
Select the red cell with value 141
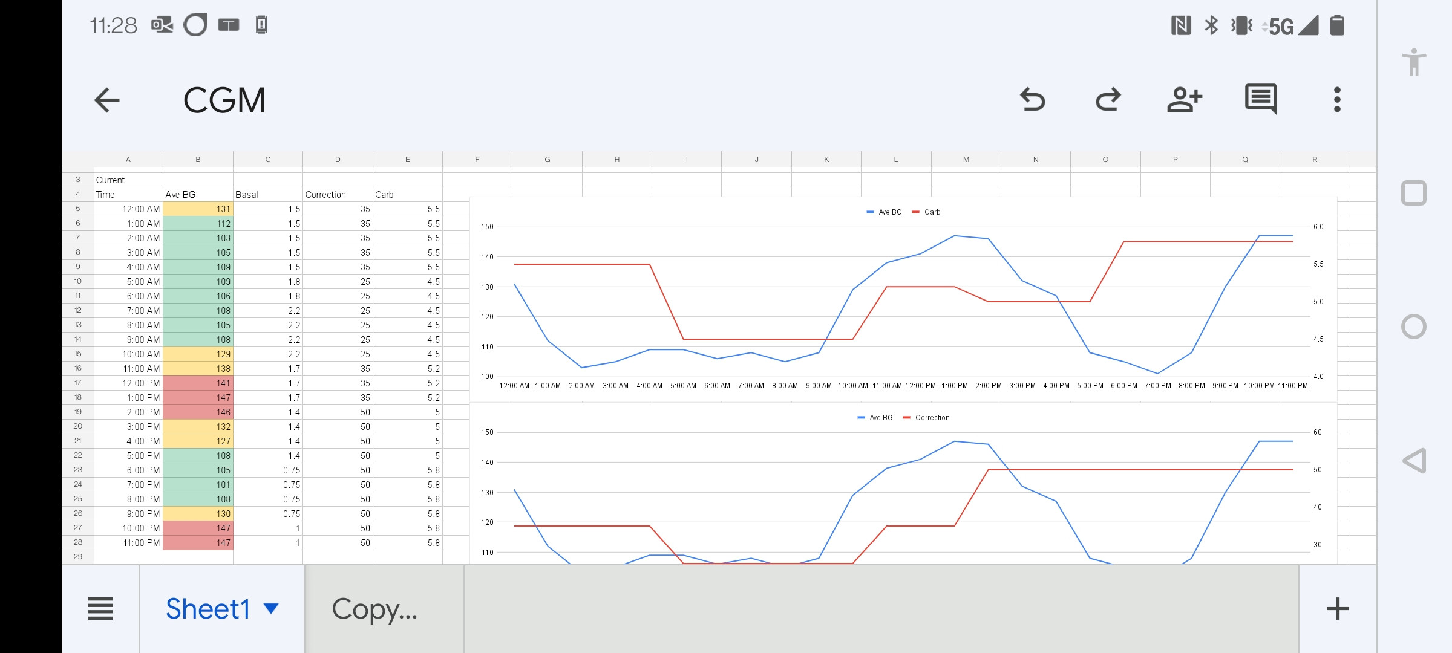pos(198,383)
